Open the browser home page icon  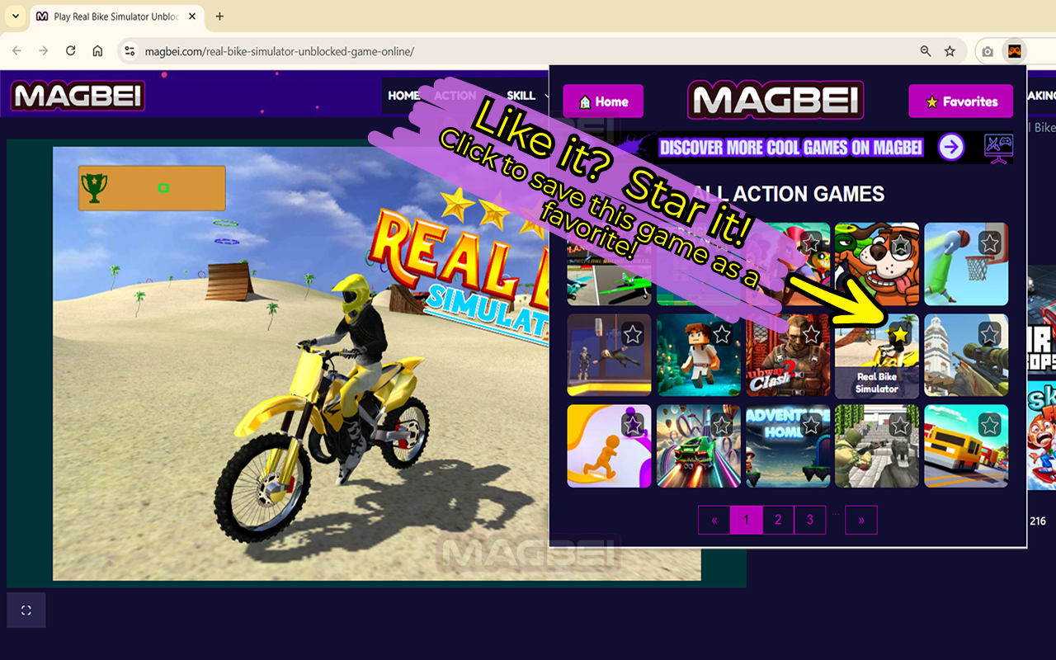pos(97,51)
